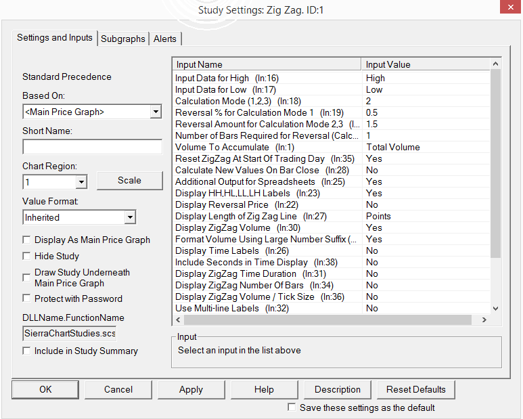Click the Scale button
Screen dimensions: 523x419
[x=129, y=180]
